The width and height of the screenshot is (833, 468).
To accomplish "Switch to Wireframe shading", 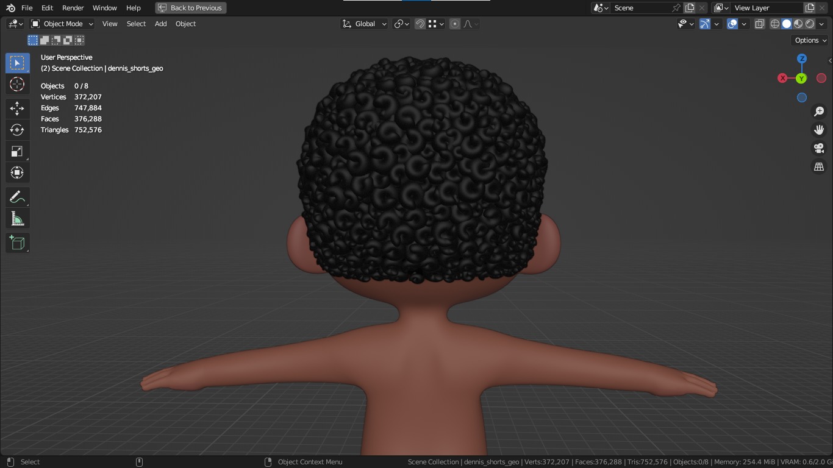I will tap(775, 24).
